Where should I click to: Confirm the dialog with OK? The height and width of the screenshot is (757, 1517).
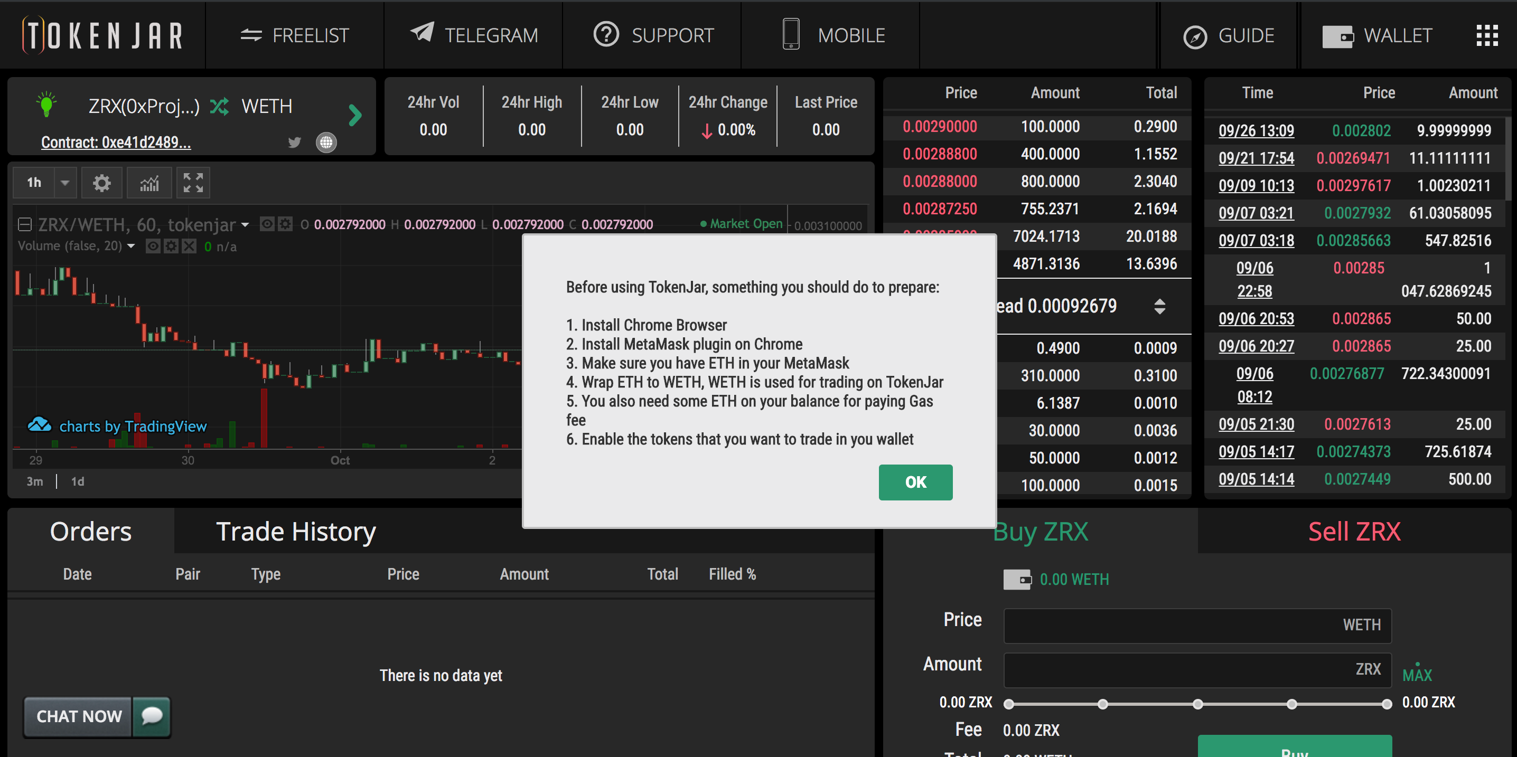915,482
